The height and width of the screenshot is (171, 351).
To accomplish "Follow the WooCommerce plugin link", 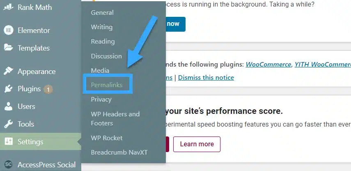I will click(268, 65).
